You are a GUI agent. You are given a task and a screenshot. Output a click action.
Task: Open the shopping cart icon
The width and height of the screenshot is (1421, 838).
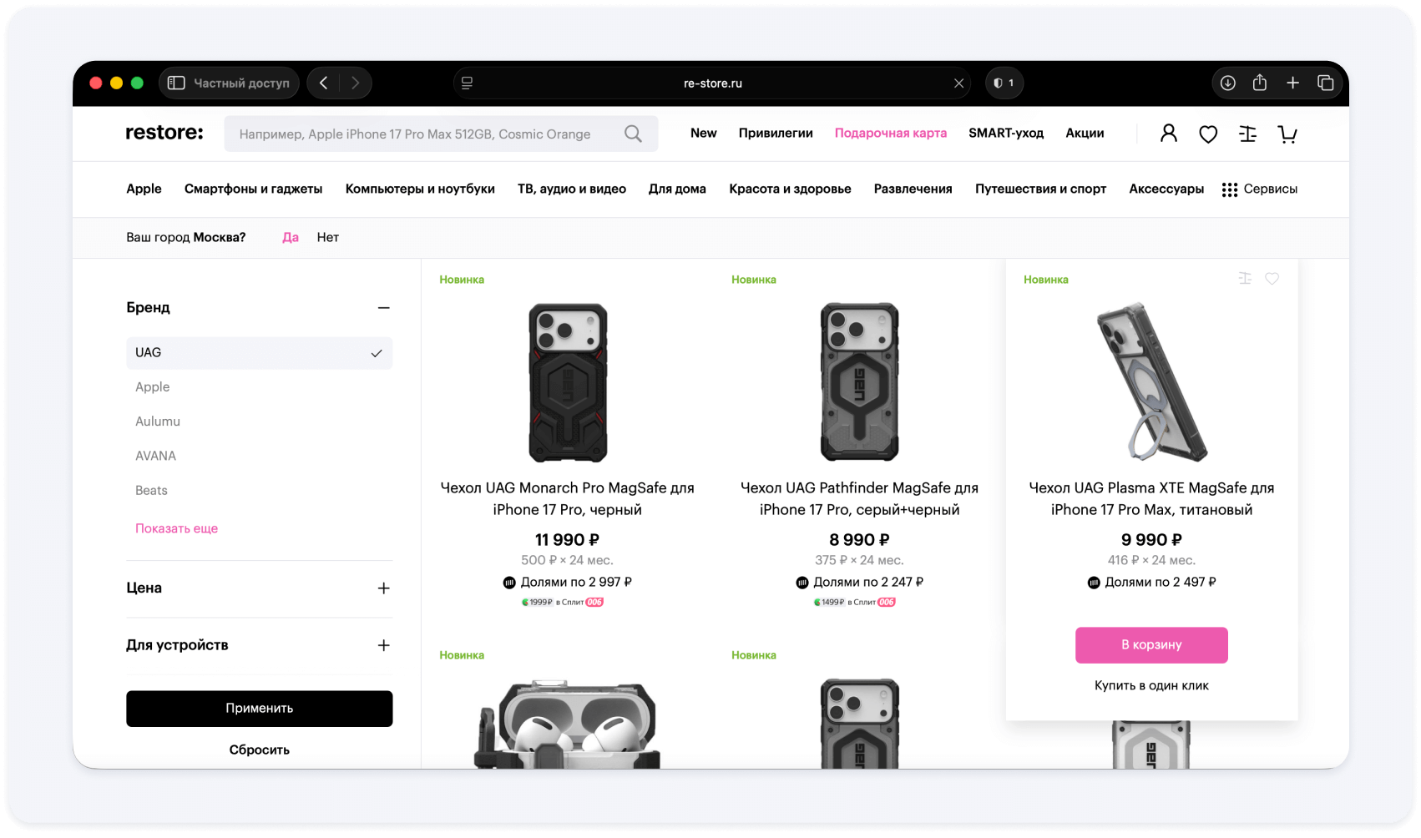click(x=1287, y=134)
